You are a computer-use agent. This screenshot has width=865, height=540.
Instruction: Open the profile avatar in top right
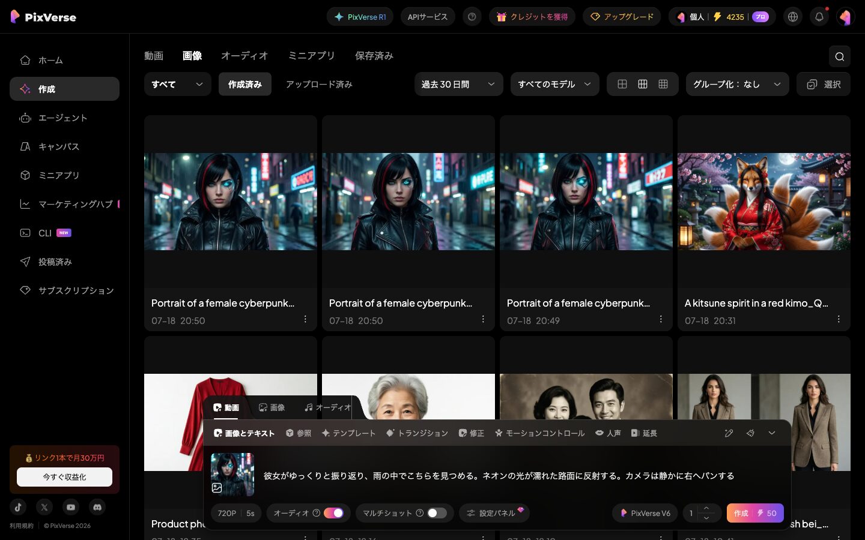click(x=846, y=17)
